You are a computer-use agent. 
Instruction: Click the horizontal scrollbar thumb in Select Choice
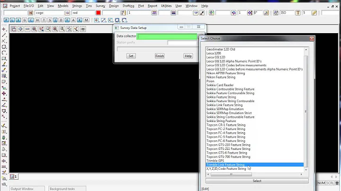[x=231, y=174]
